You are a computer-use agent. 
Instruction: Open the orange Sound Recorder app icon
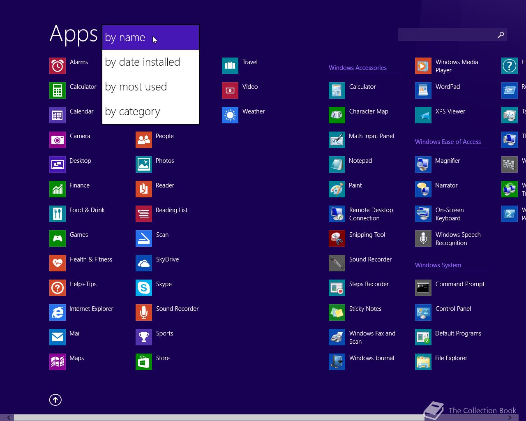pos(144,312)
